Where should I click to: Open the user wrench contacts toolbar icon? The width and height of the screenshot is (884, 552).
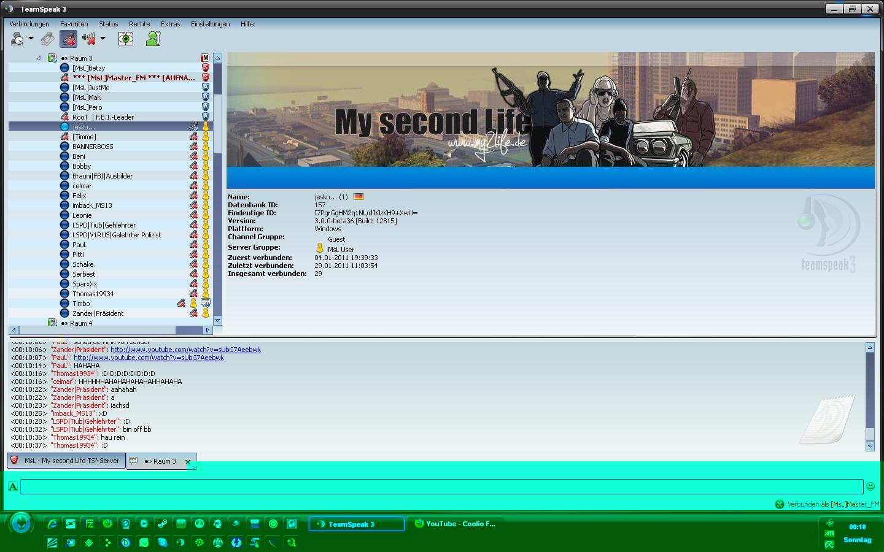[153, 39]
